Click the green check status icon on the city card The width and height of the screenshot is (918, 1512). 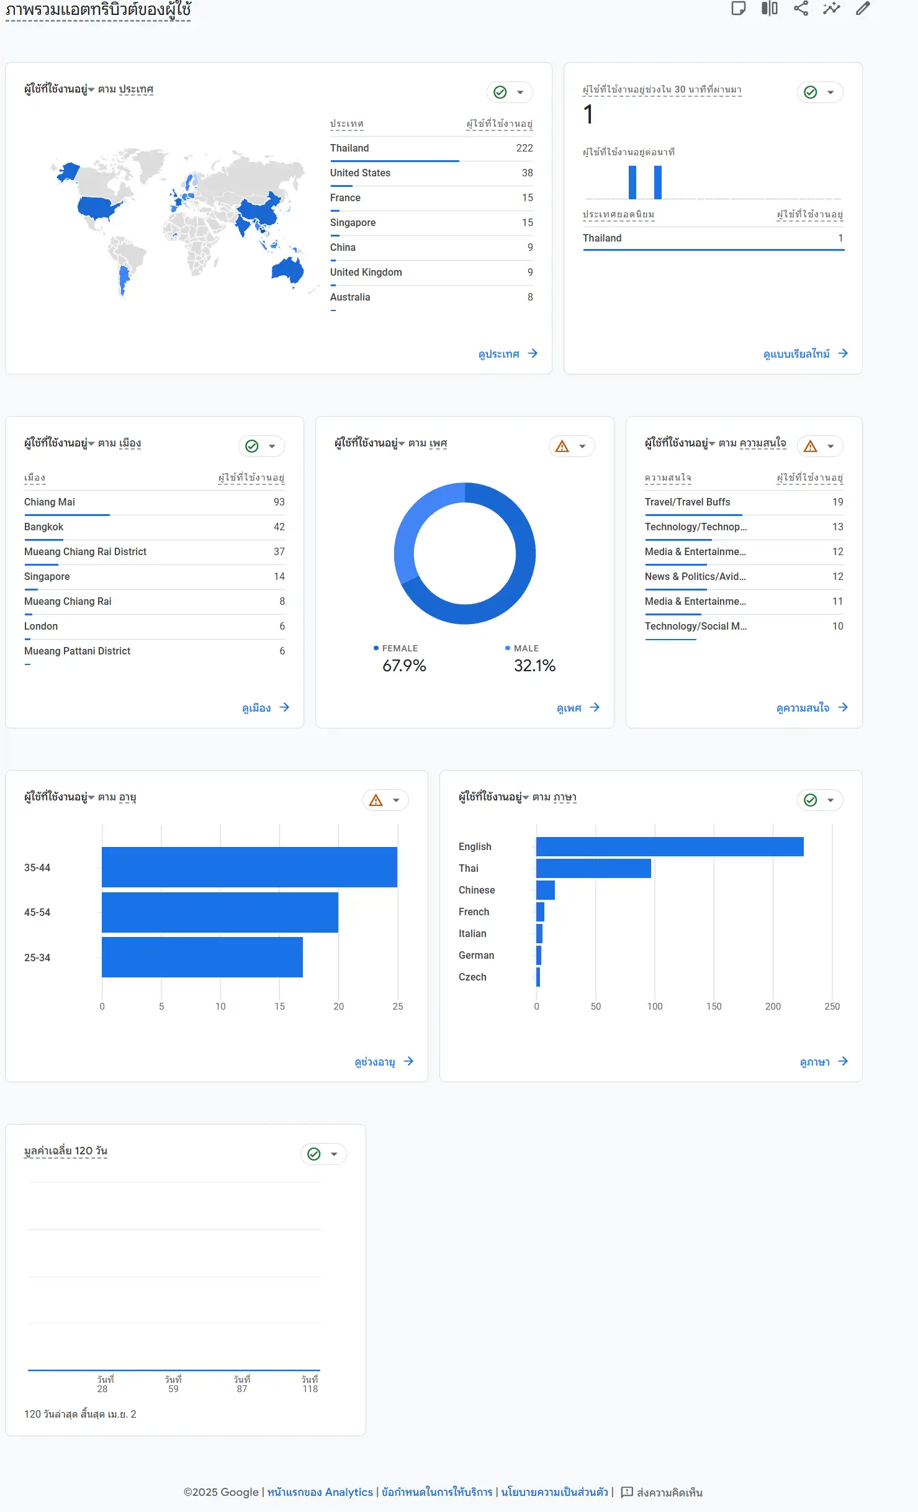pos(252,446)
